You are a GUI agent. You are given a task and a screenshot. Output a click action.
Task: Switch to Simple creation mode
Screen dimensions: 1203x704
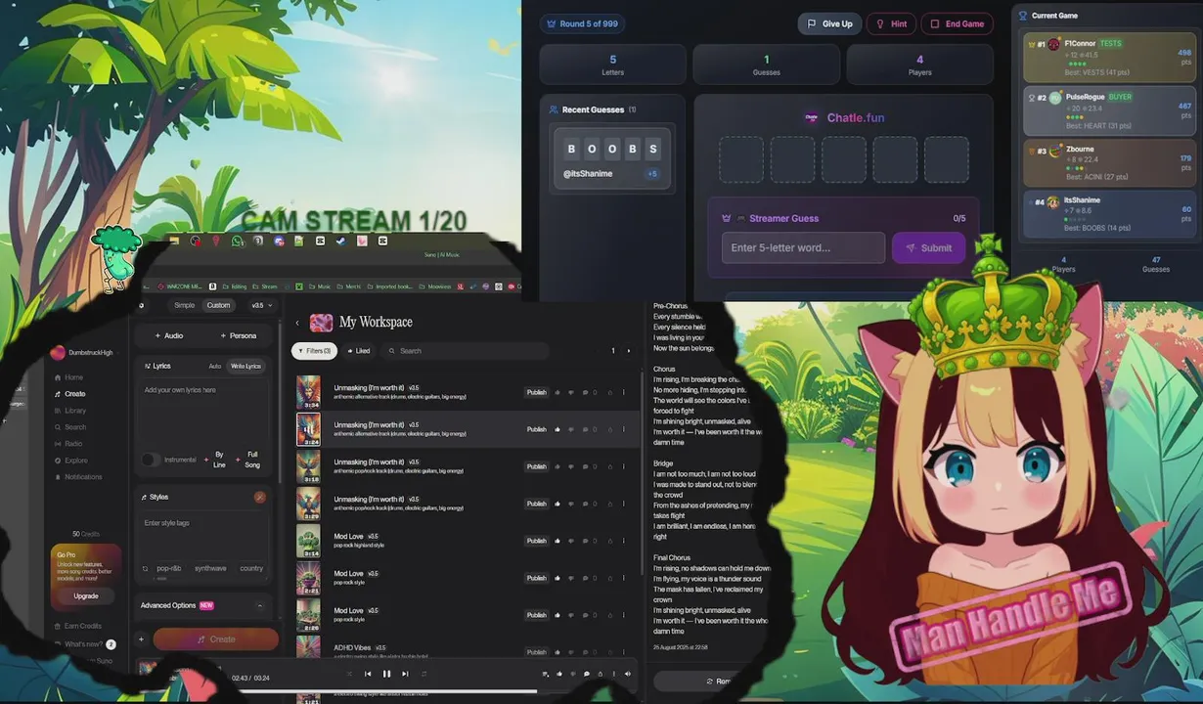184,305
